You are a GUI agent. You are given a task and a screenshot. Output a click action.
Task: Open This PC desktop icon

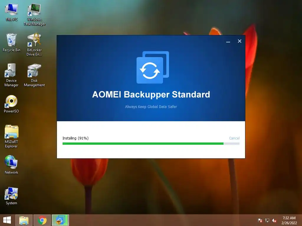pos(12,12)
